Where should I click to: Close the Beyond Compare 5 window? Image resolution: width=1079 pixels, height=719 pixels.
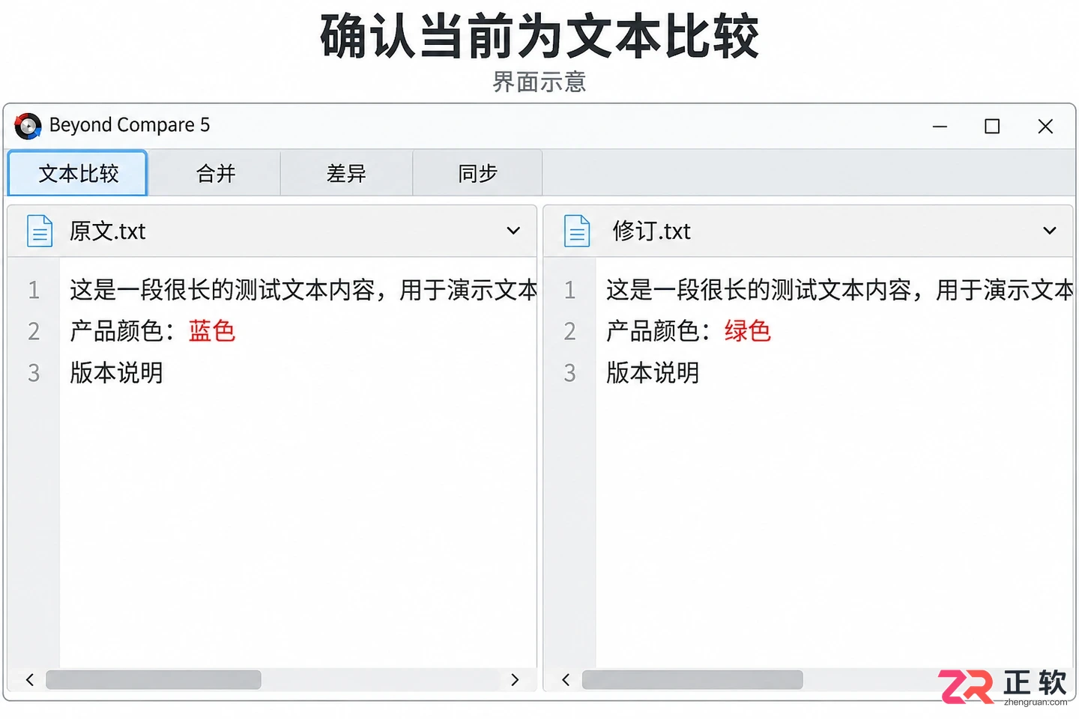(1045, 127)
